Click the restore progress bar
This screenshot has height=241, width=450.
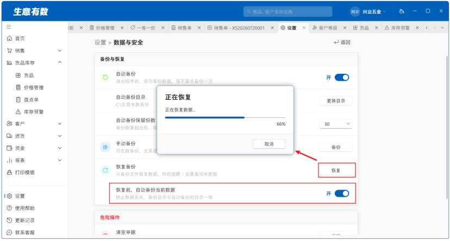225,117
